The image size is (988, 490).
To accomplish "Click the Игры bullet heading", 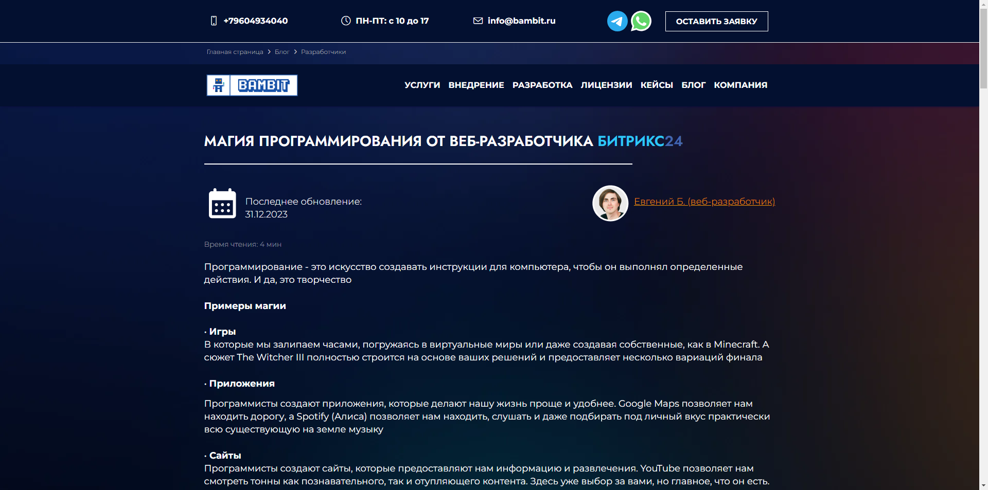I will click(x=222, y=332).
